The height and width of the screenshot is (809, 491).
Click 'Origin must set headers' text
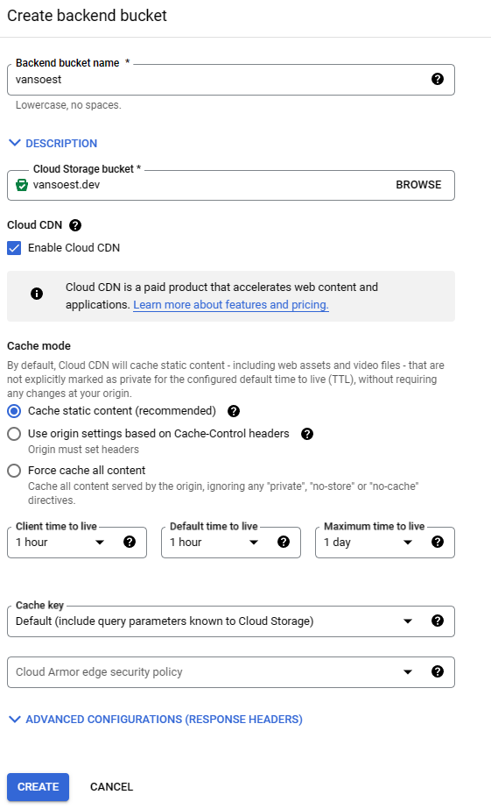point(83,450)
